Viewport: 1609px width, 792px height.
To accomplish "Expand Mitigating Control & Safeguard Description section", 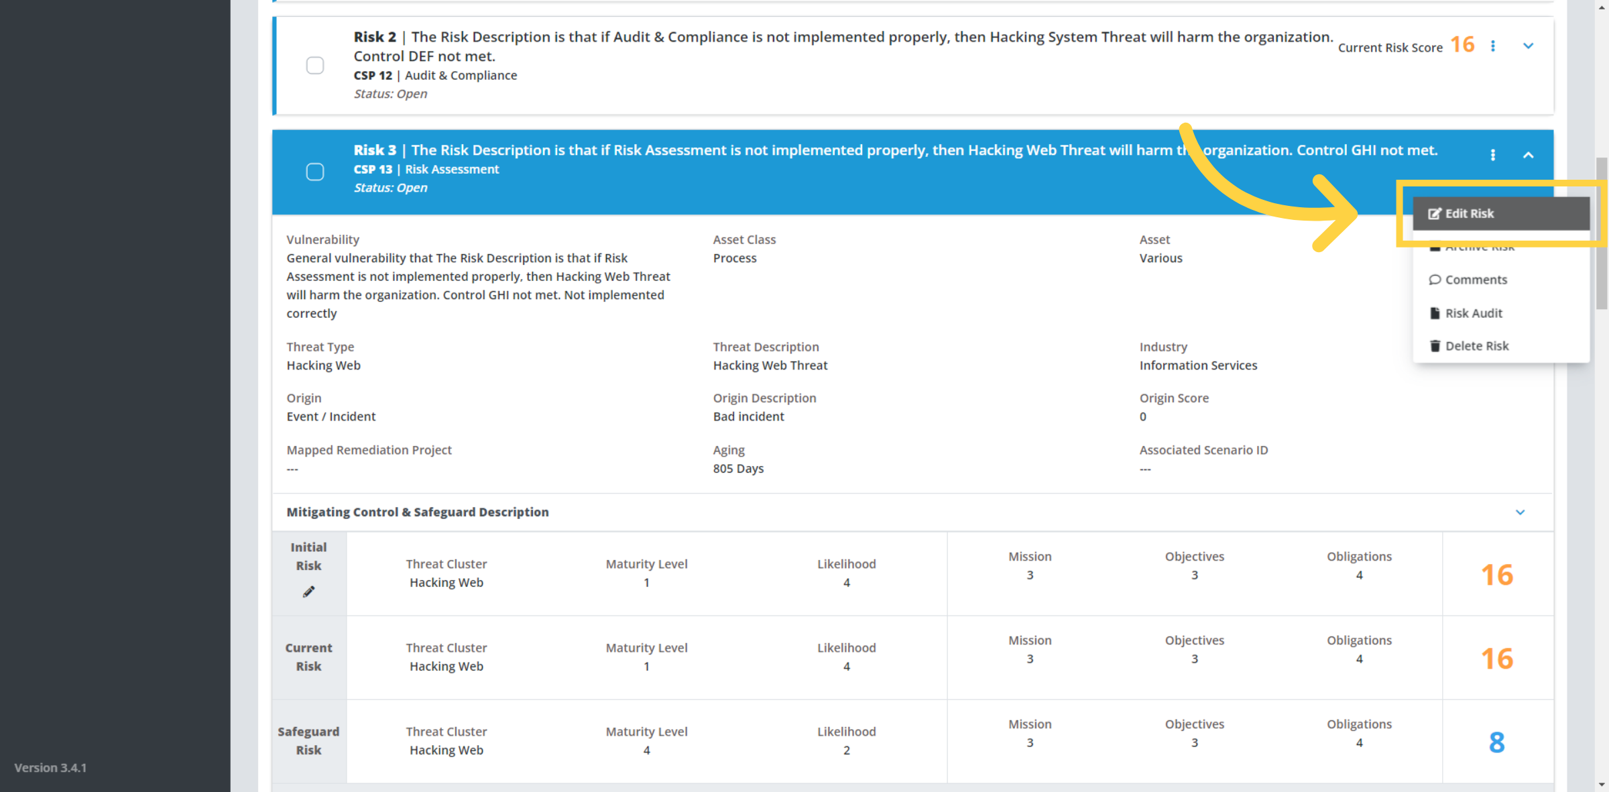I will pos(1521,512).
